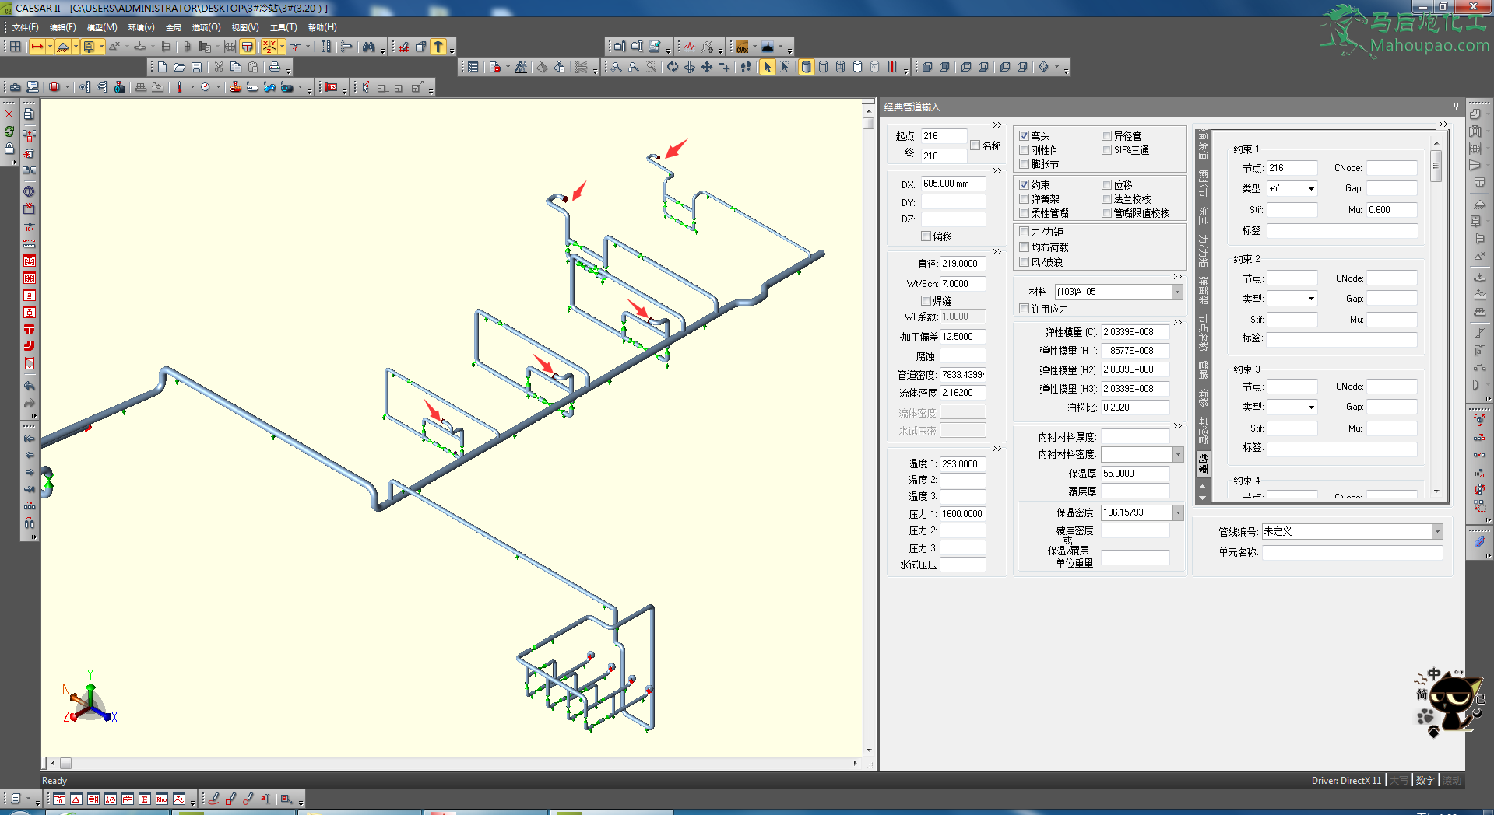
Task: Click the binoculars Find icon
Action: coord(368,47)
